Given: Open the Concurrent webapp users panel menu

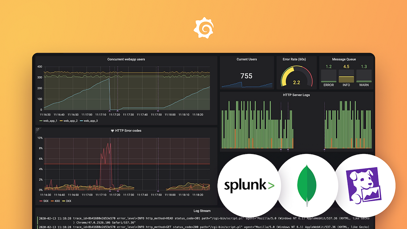Looking at the screenshot, I should tap(126, 59).
